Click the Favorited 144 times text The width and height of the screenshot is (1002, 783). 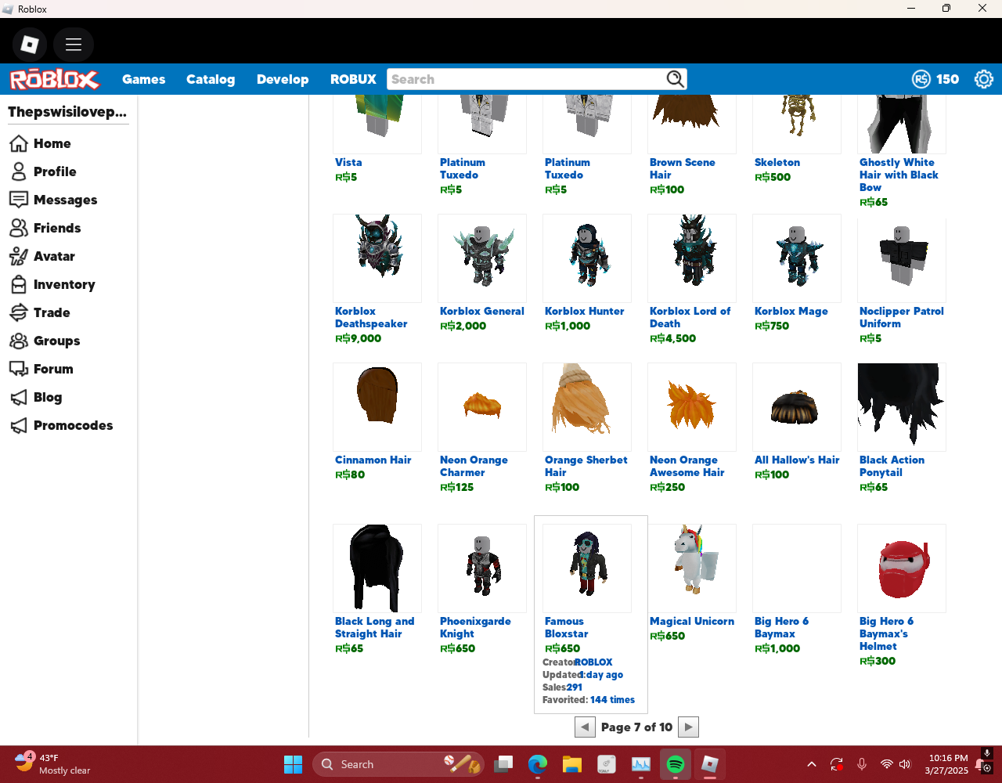coord(589,700)
